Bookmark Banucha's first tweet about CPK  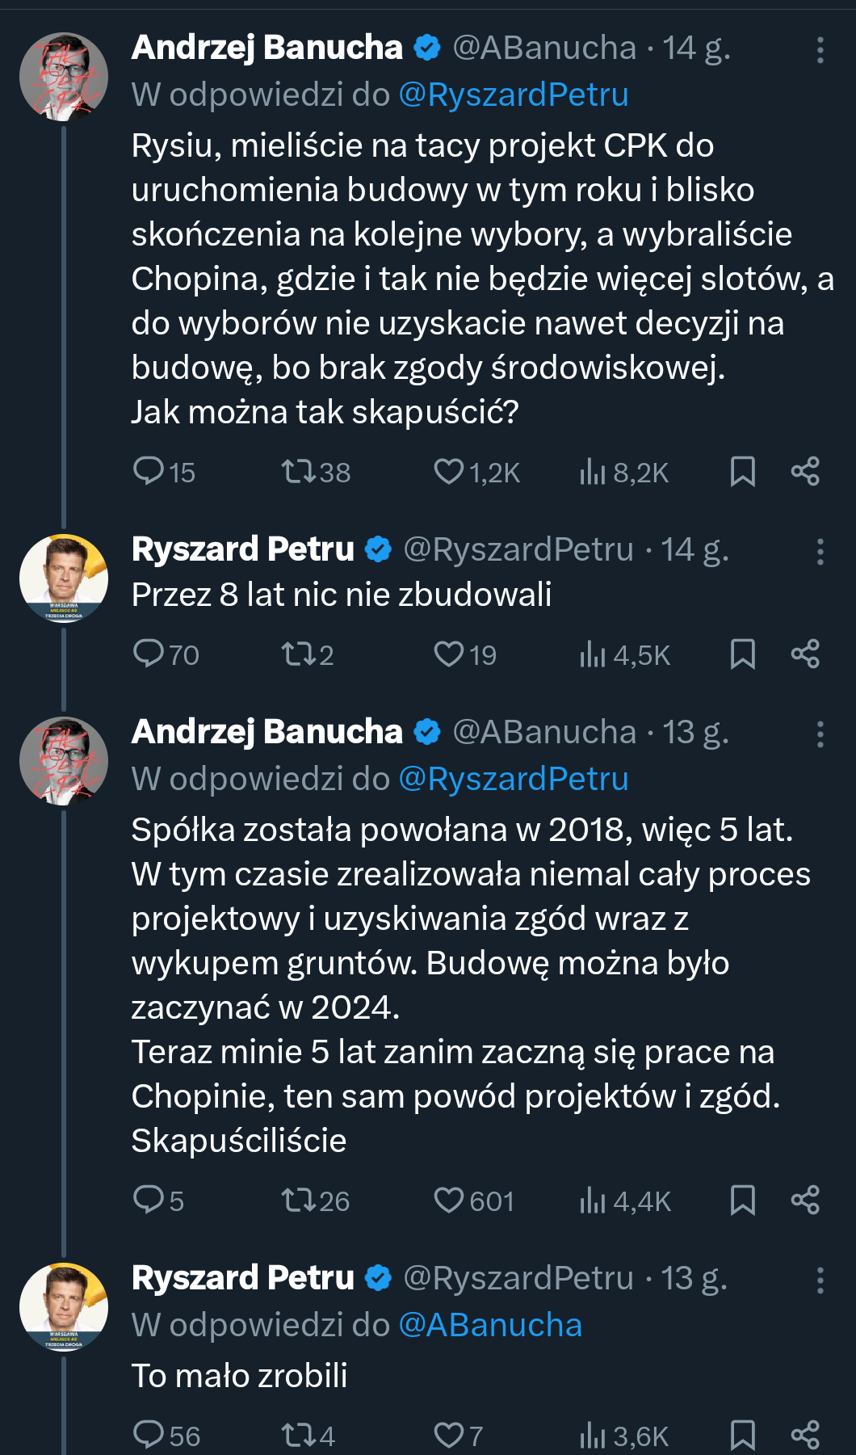pos(742,471)
